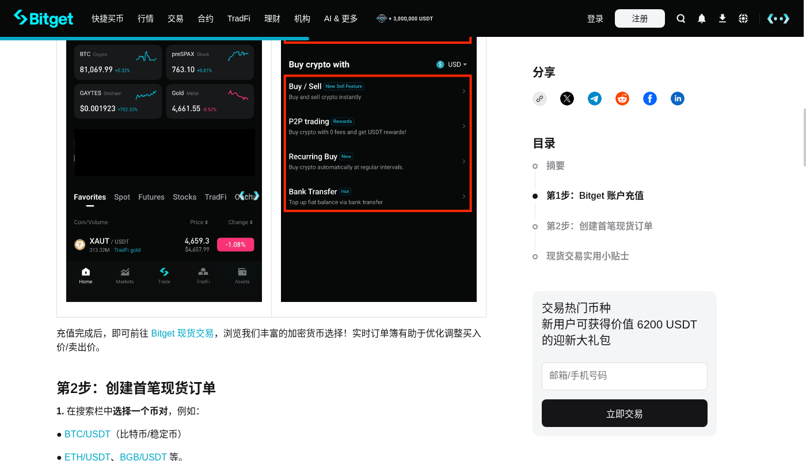Viewport: 806px width, 461px height.
Task: Click the download app icon
Action: 723,18
